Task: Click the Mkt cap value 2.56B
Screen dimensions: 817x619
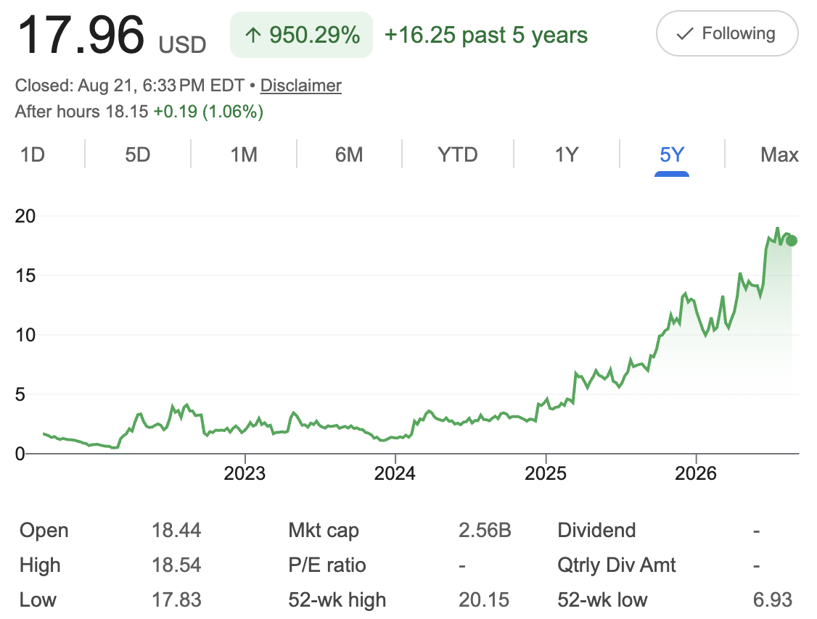Action: coord(485,530)
